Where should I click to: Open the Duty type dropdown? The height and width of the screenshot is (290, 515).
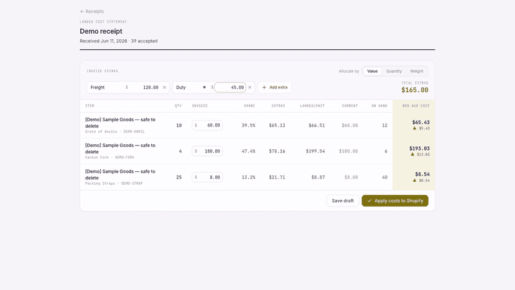pyautogui.click(x=191, y=88)
